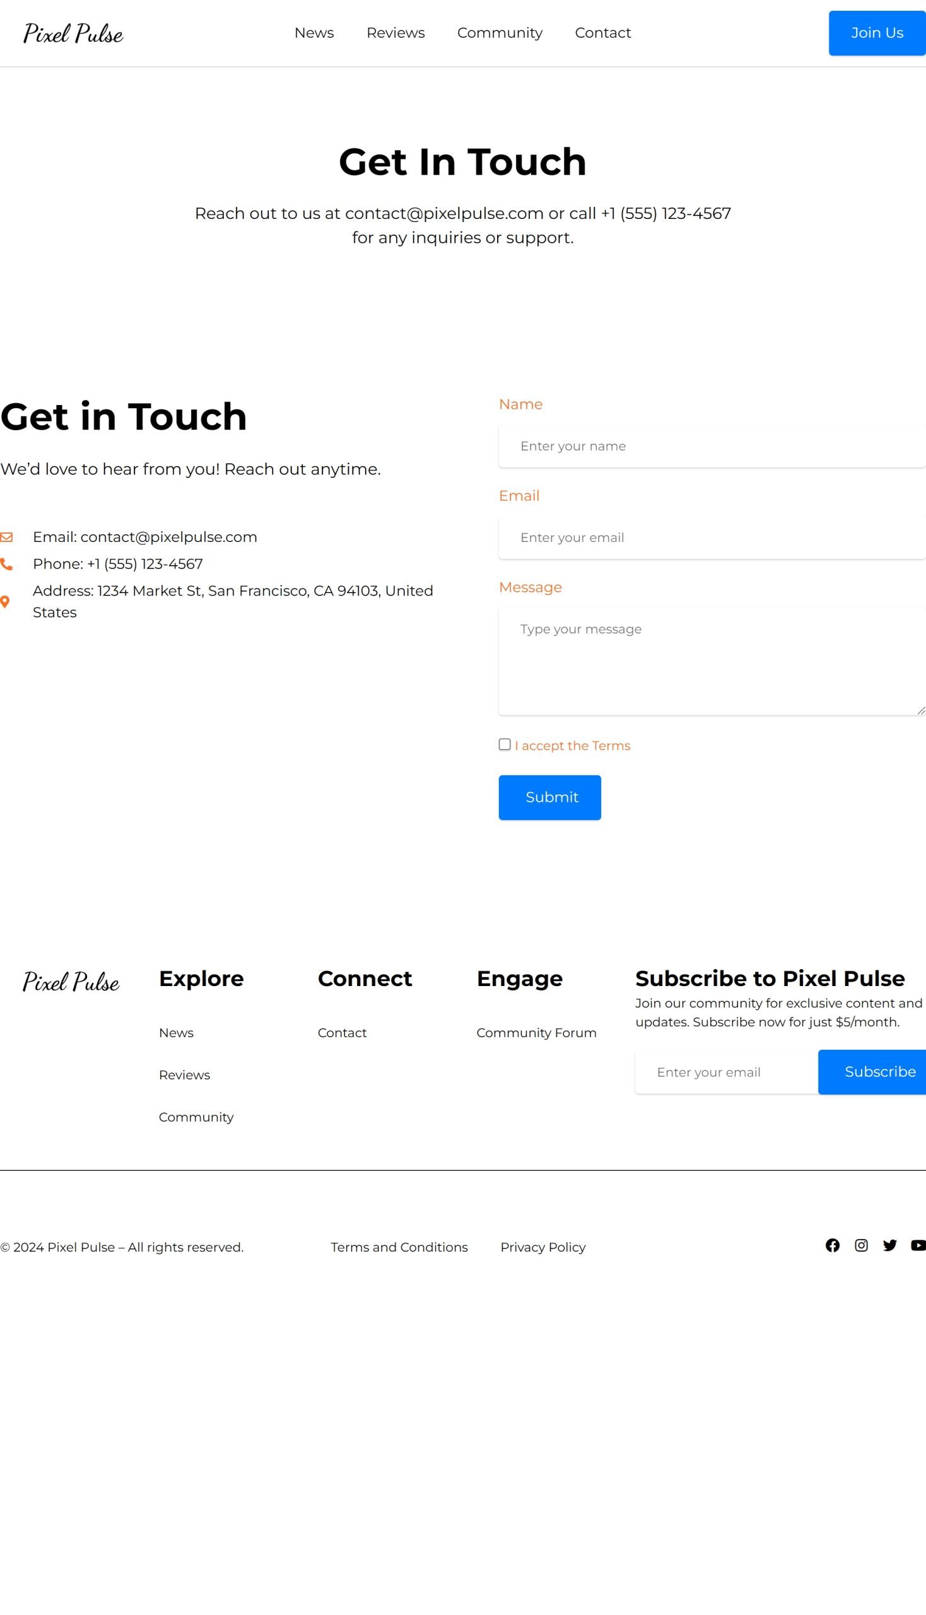The image size is (926, 1615).
Task: Click the orange Email form label
Action: coord(519,496)
